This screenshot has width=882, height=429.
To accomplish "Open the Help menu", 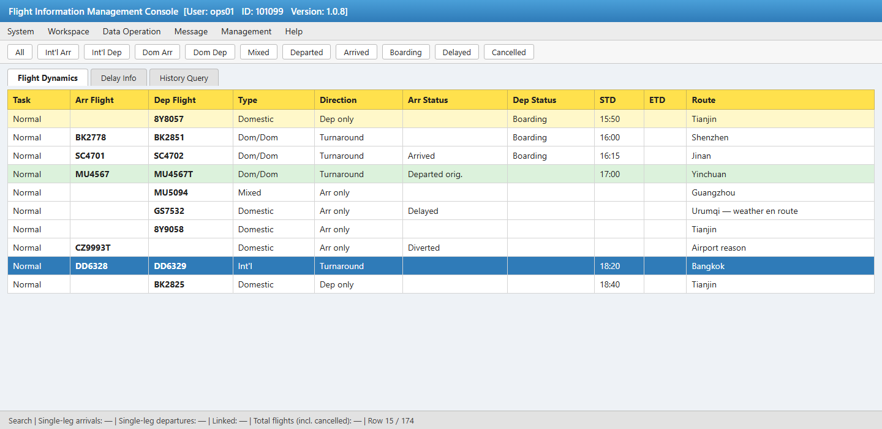I will pos(294,31).
